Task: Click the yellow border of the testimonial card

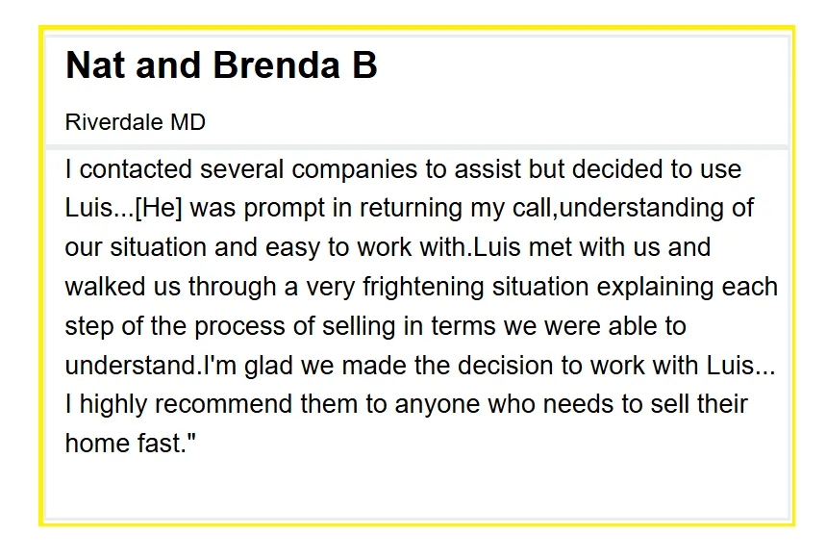Action: point(416,27)
